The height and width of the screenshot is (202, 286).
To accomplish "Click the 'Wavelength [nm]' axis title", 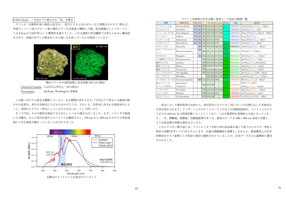I will click(76, 174).
